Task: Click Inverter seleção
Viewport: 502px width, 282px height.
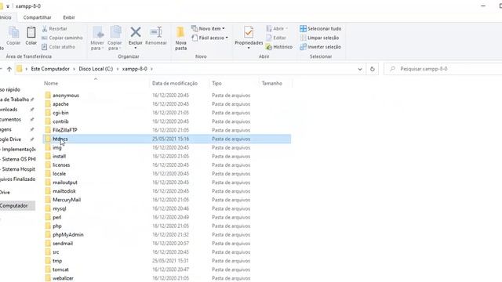Action: click(x=320, y=47)
